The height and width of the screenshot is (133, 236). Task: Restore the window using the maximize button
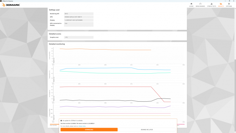[229, 1]
